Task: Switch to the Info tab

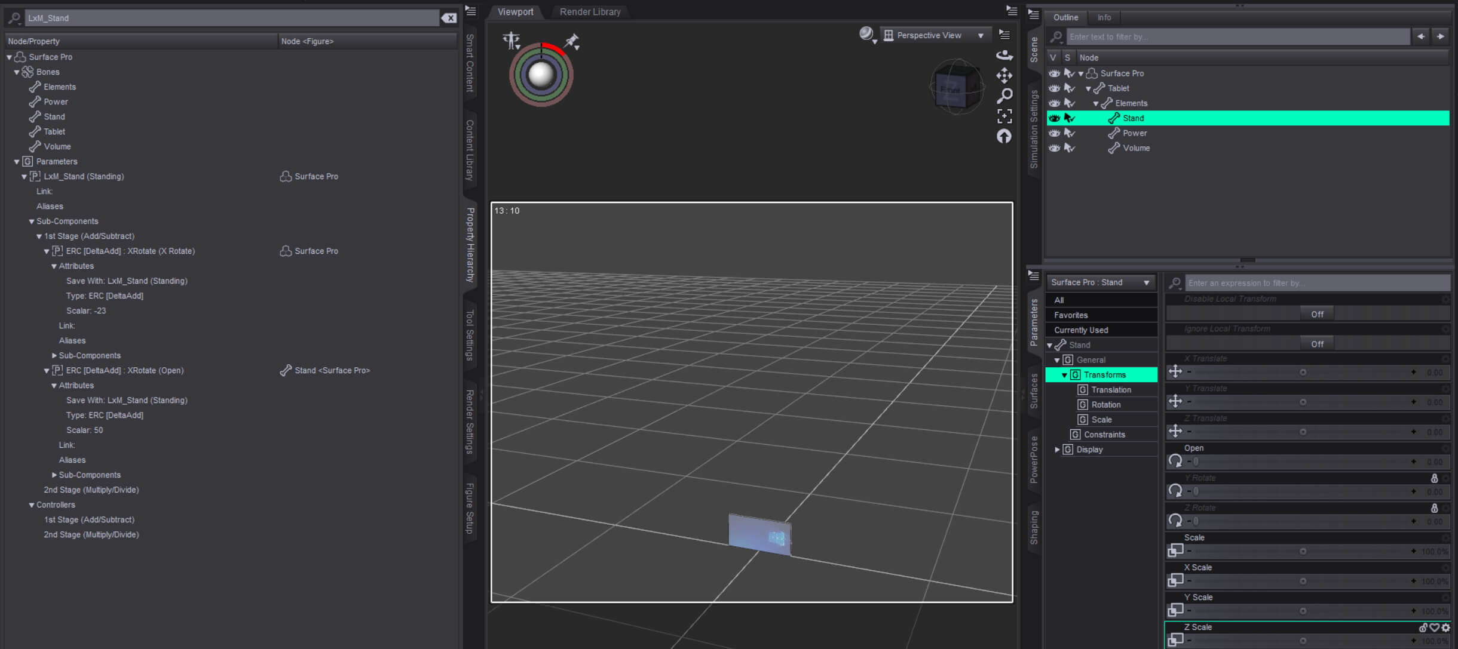Action: tap(1104, 17)
